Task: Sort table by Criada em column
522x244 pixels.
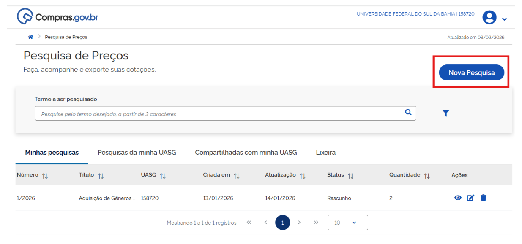Action: [237, 176]
